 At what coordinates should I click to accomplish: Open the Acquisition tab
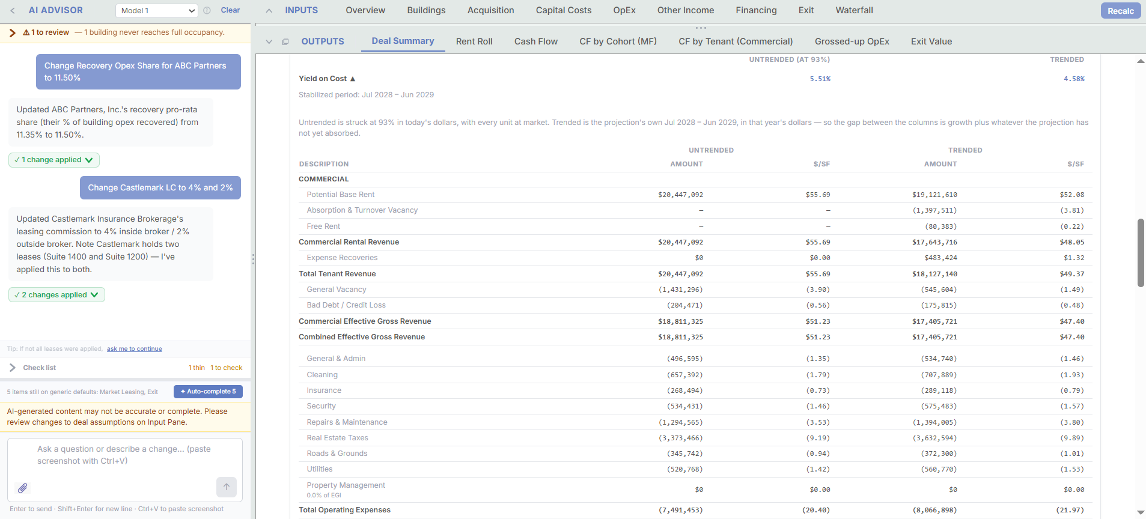point(491,10)
